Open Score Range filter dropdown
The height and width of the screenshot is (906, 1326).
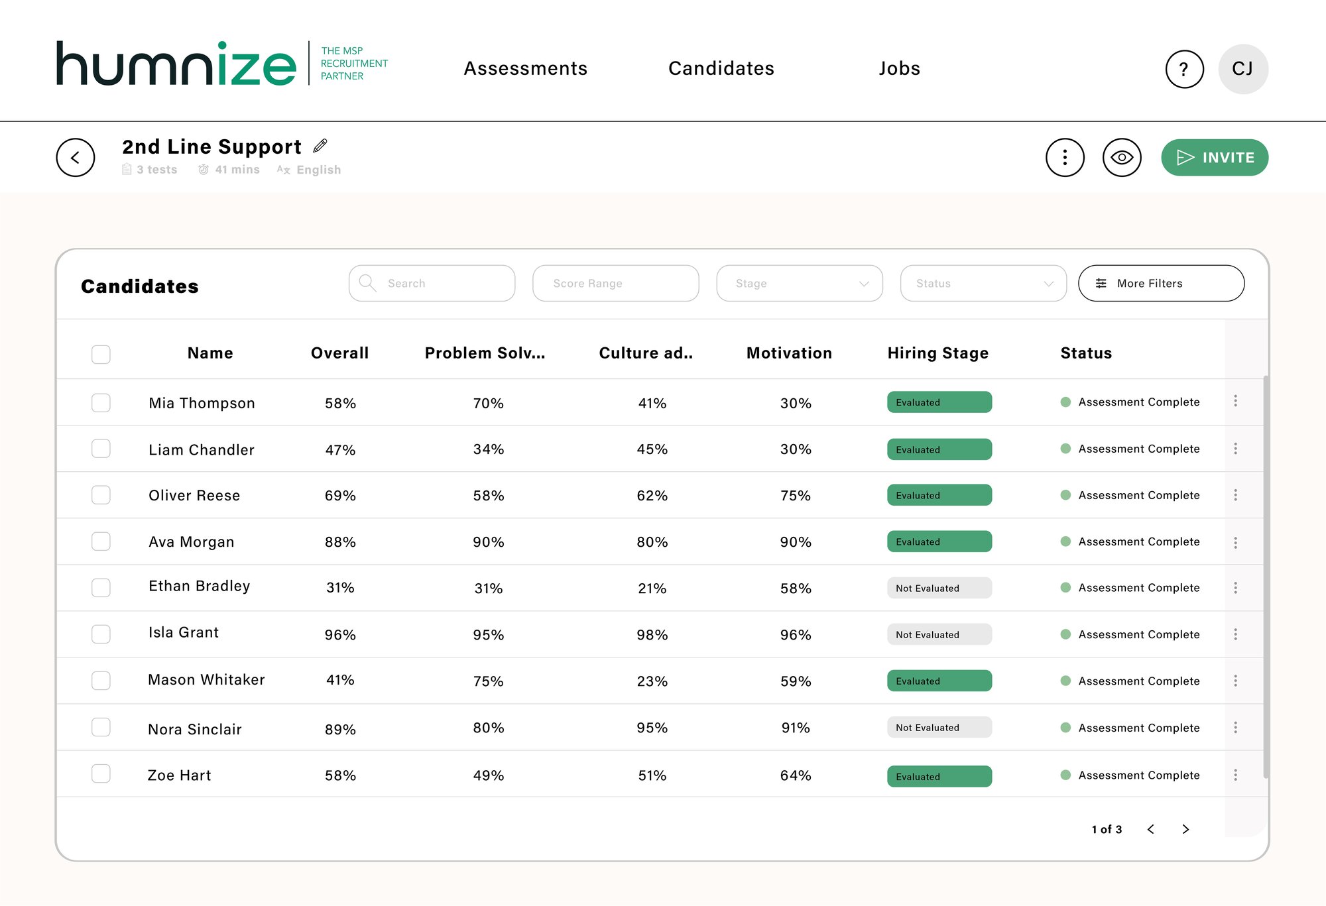pyautogui.click(x=615, y=283)
